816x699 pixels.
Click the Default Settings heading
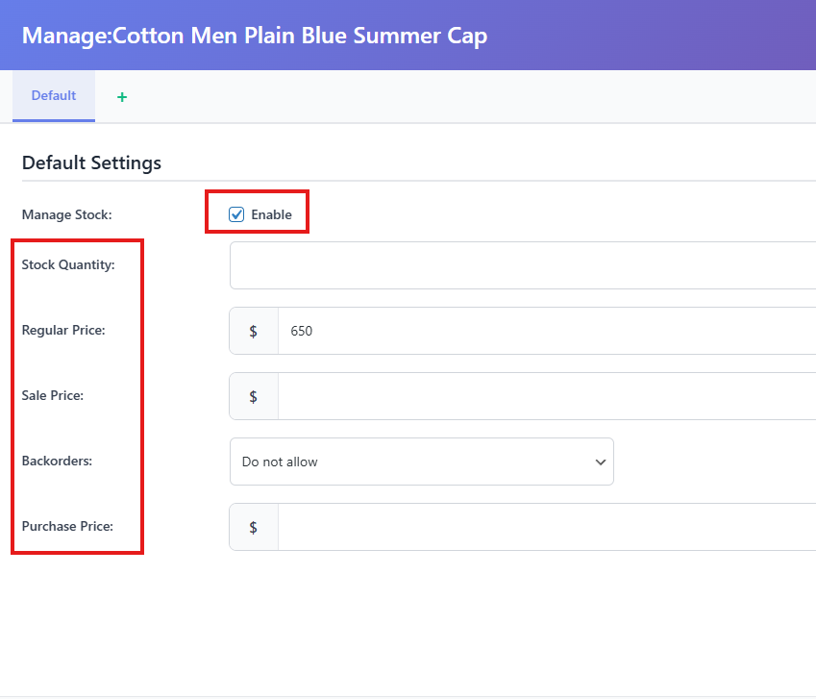(x=91, y=162)
